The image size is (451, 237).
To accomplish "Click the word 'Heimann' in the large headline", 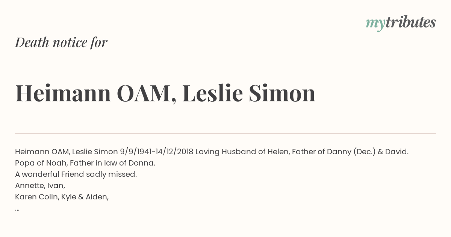I will (63, 93).
